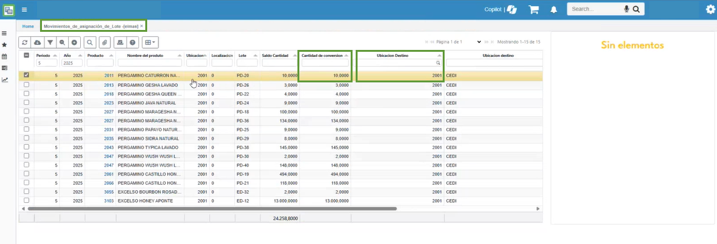Open notifications bell in top bar
717x244 pixels.
tap(554, 9)
